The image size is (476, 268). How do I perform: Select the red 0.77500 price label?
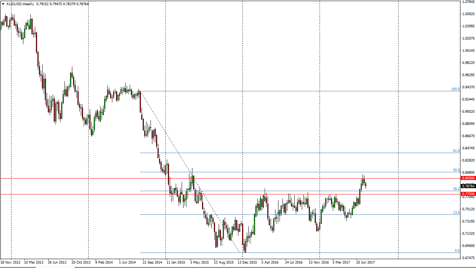coord(468,194)
